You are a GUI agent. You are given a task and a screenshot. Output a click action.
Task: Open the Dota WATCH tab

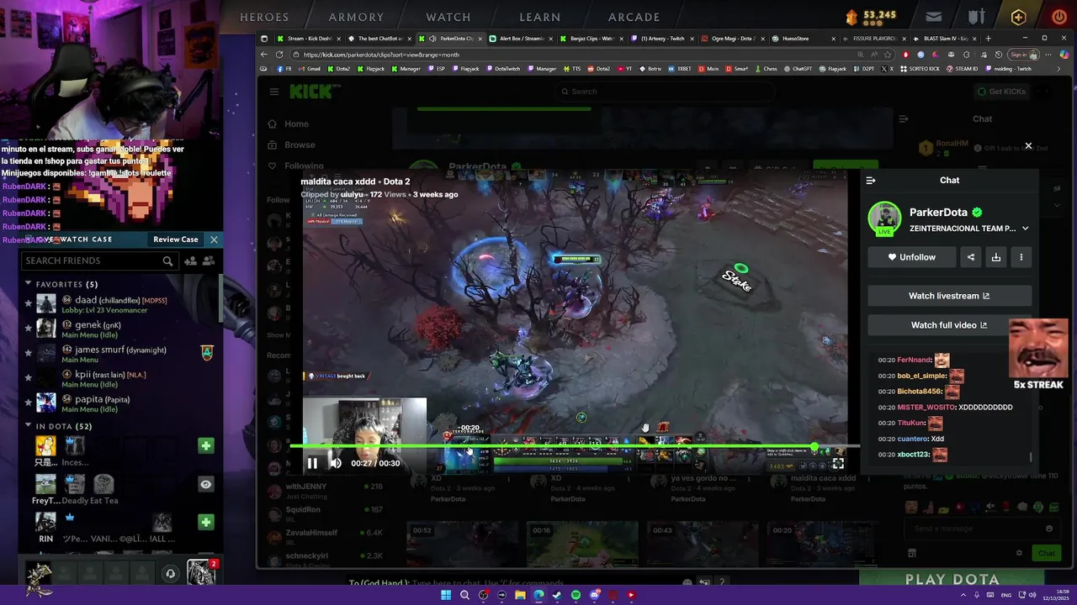click(448, 17)
